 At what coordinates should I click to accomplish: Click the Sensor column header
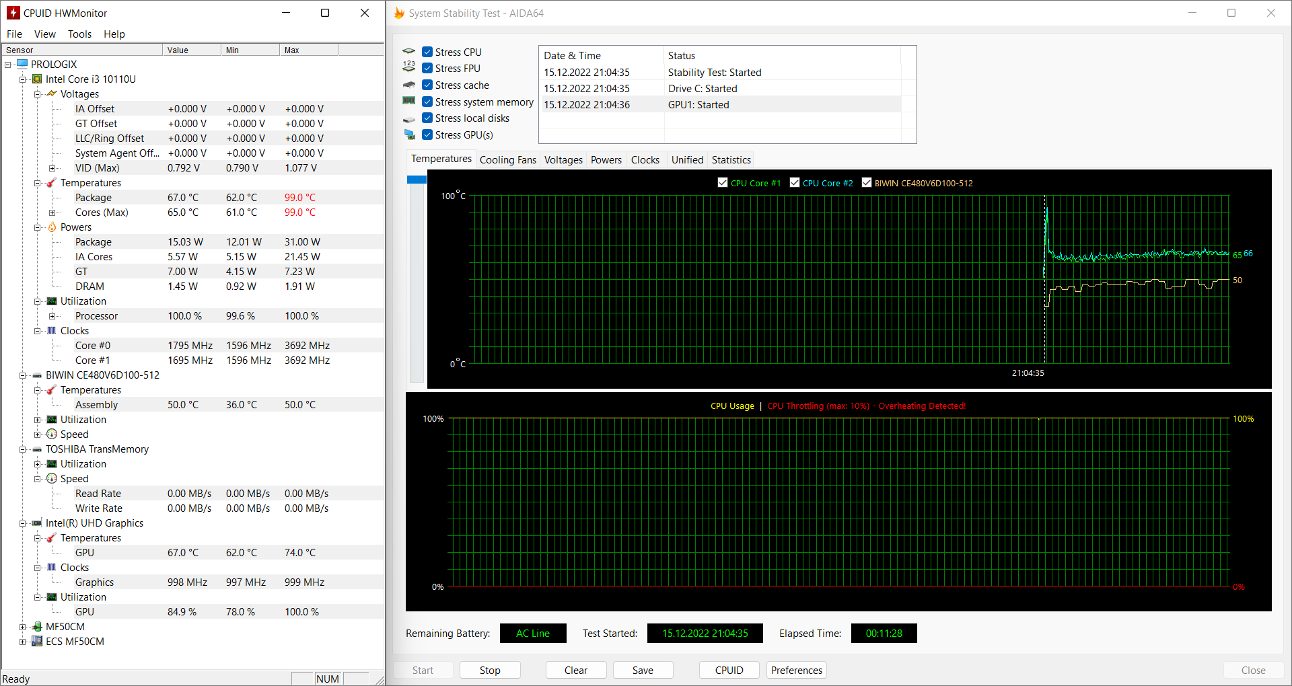click(82, 50)
